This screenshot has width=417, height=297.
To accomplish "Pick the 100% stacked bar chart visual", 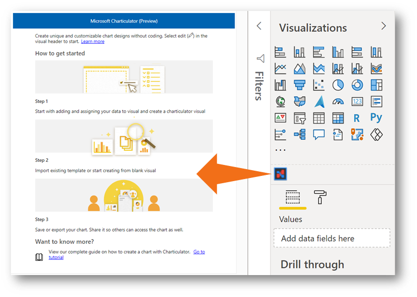I will [357, 52].
